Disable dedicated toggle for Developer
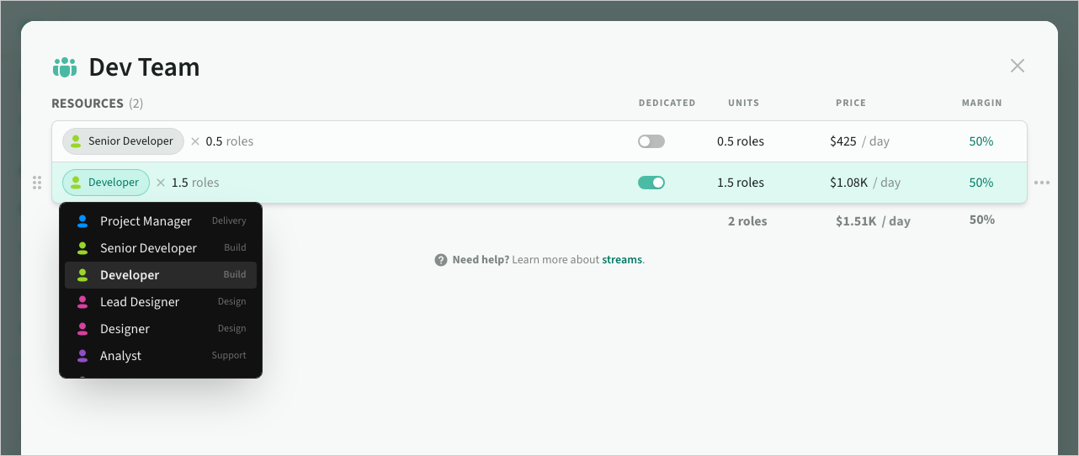This screenshot has width=1079, height=456. point(651,183)
